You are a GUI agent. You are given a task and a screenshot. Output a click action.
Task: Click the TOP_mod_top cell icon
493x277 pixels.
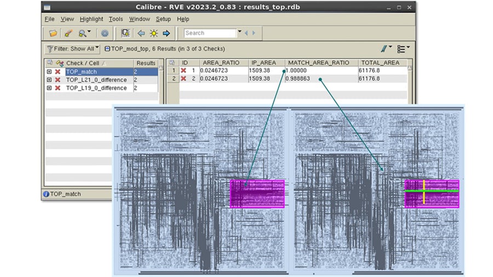(107, 49)
